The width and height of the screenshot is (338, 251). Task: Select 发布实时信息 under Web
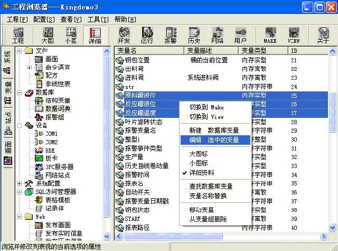[x=64, y=234]
